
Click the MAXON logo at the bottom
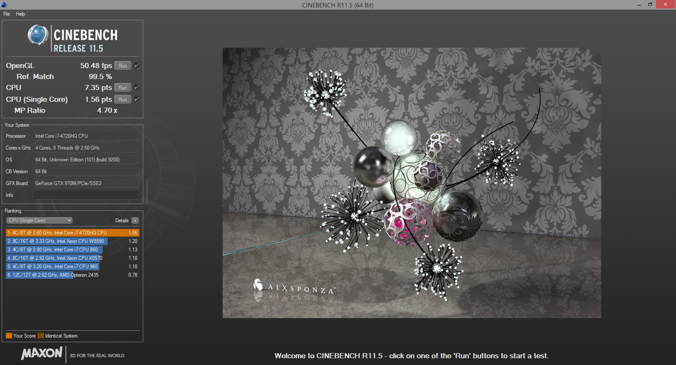(42, 353)
